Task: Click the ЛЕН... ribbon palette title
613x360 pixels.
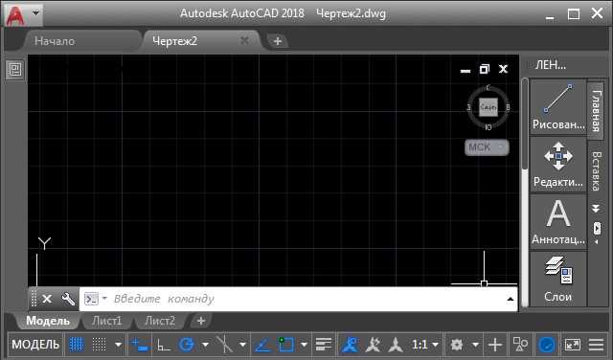Action: click(x=550, y=65)
